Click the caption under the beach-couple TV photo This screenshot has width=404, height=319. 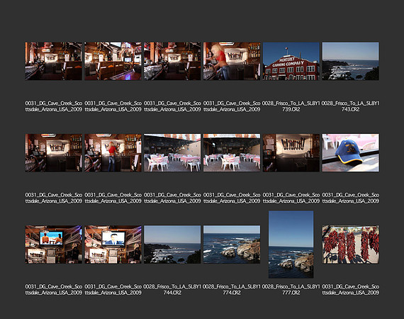click(54, 290)
